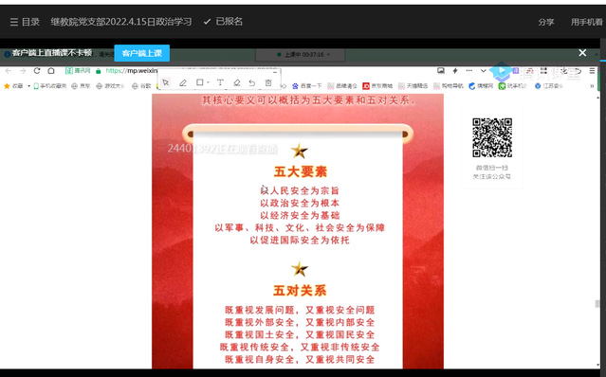Open the 携程网 bookmark
This screenshot has width=606, height=377.
tap(481, 86)
